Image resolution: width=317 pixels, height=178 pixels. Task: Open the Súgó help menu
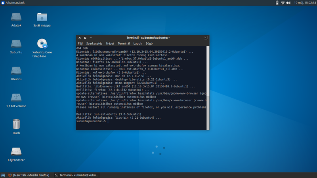(149, 44)
